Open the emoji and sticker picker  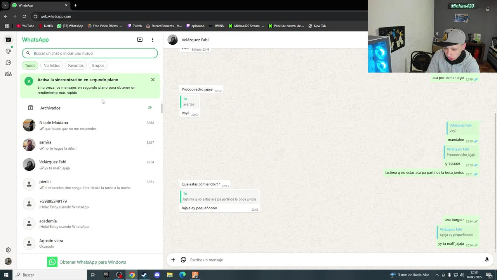pyautogui.click(x=184, y=260)
